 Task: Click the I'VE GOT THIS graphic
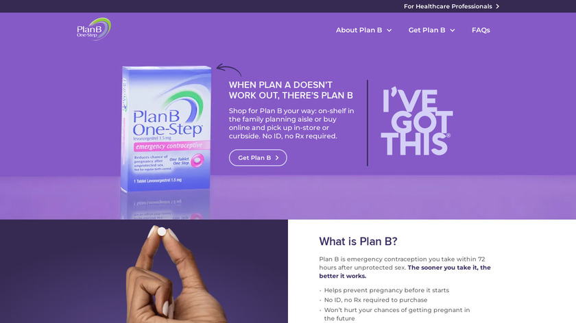[x=417, y=121]
